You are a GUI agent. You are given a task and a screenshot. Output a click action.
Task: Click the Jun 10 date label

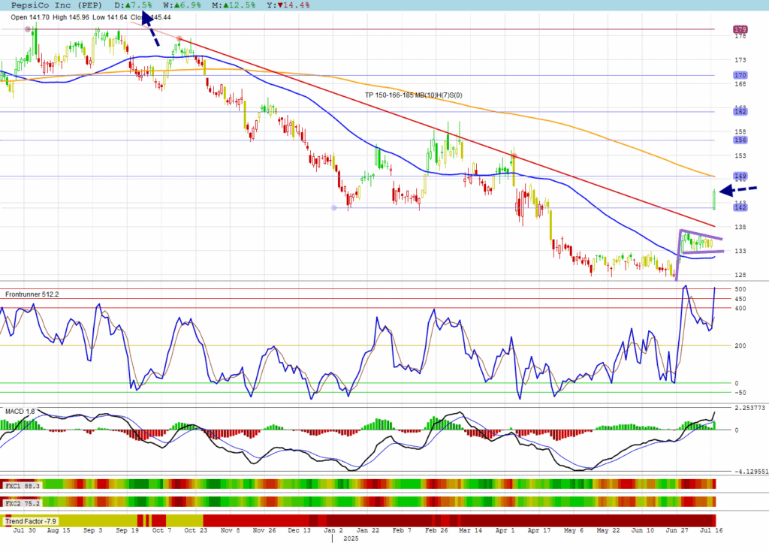(x=643, y=530)
